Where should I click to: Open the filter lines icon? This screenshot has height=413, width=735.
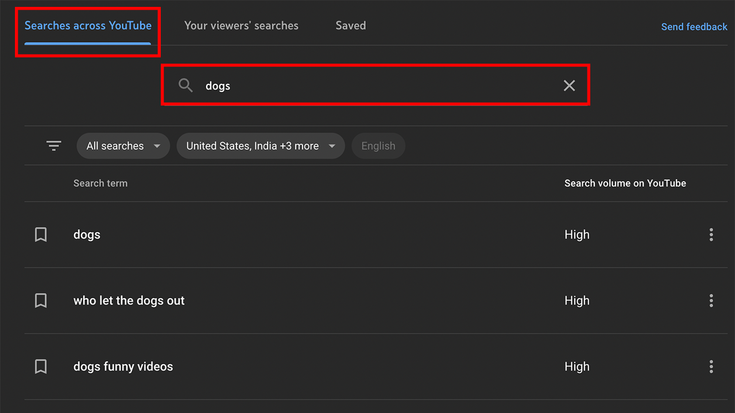pos(54,146)
